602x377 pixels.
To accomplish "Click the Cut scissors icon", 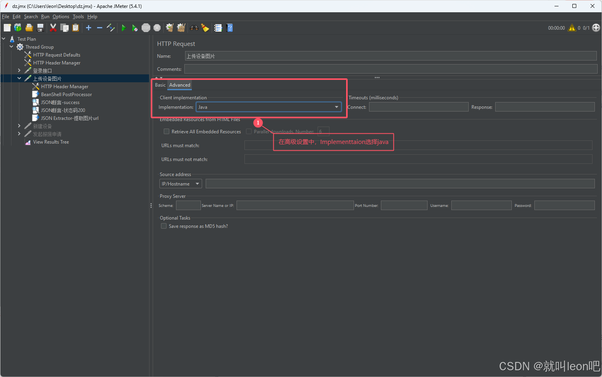I will point(53,28).
